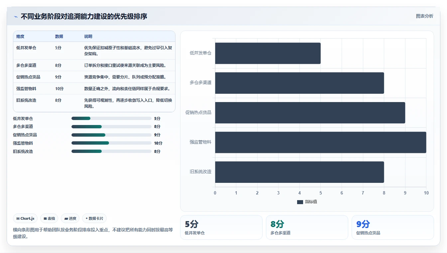The image size is (447, 253).
Task: Click the x-axis tick label 10
Action: [x=426, y=193]
